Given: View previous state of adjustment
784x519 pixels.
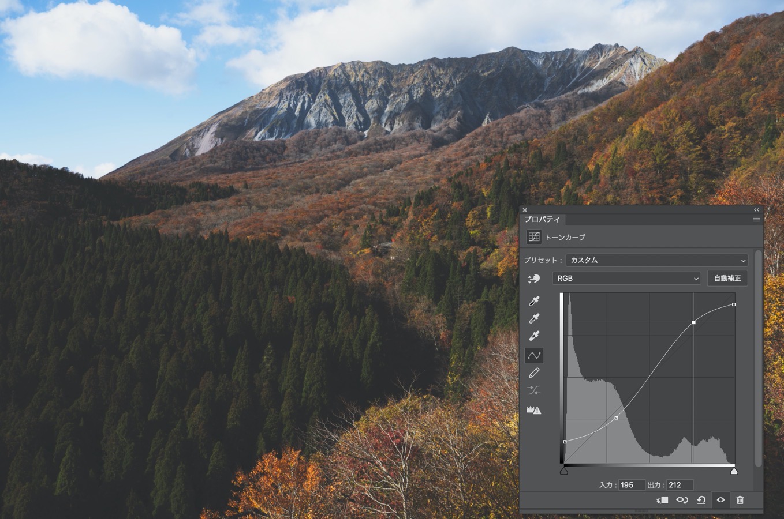Looking at the screenshot, I should pyautogui.click(x=682, y=500).
